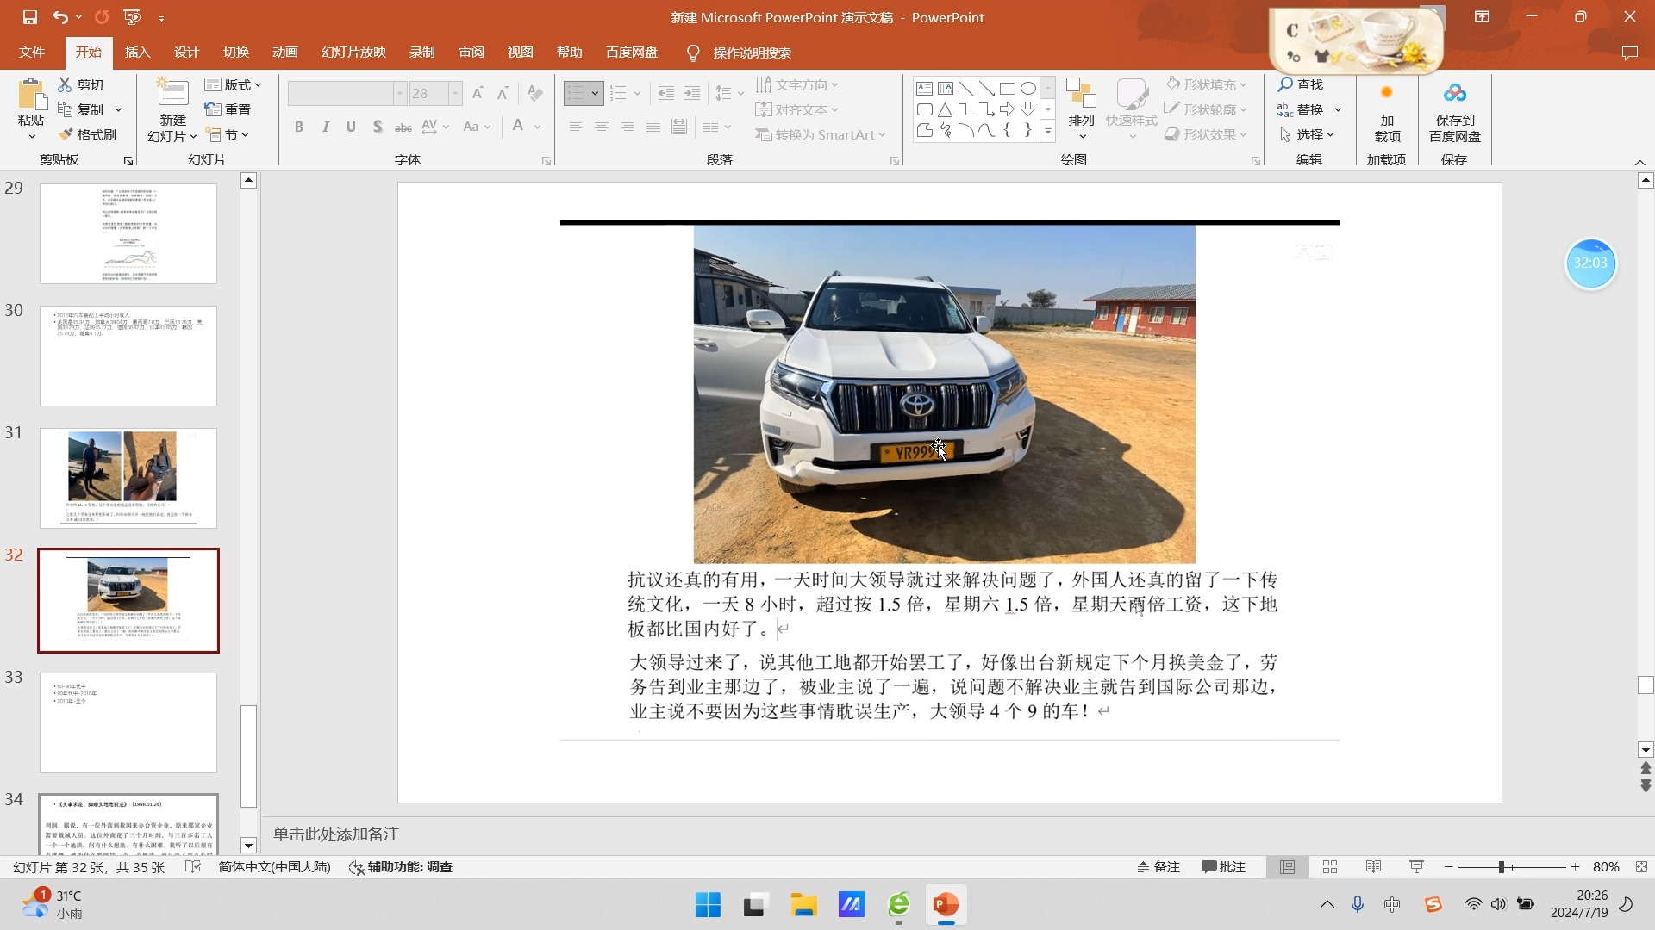Align text to the left
Screen dimensions: 1655x930
[x=575, y=127]
